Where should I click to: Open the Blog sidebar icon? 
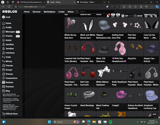click(4, 91)
